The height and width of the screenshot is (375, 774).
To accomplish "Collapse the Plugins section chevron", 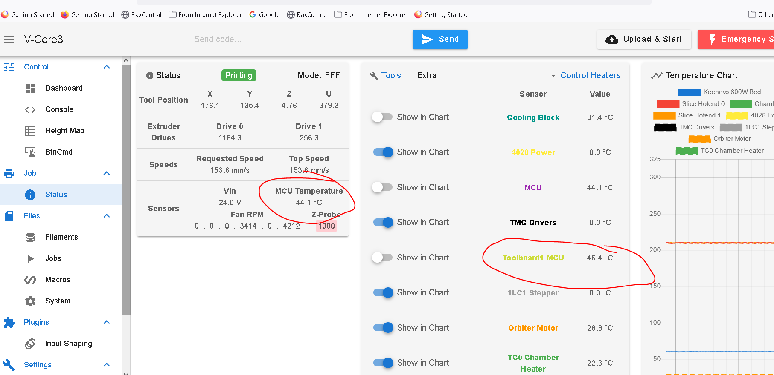I will (x=107, y=322).
